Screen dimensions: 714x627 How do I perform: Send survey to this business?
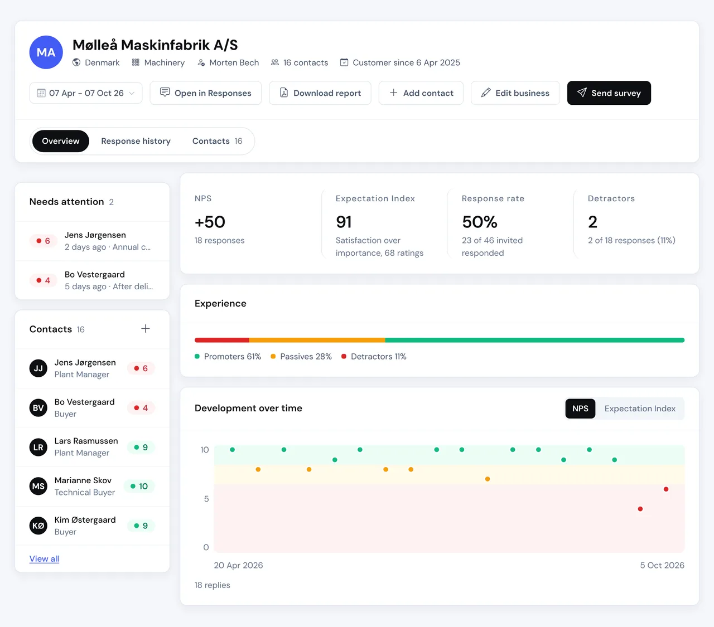click(609, 93)
